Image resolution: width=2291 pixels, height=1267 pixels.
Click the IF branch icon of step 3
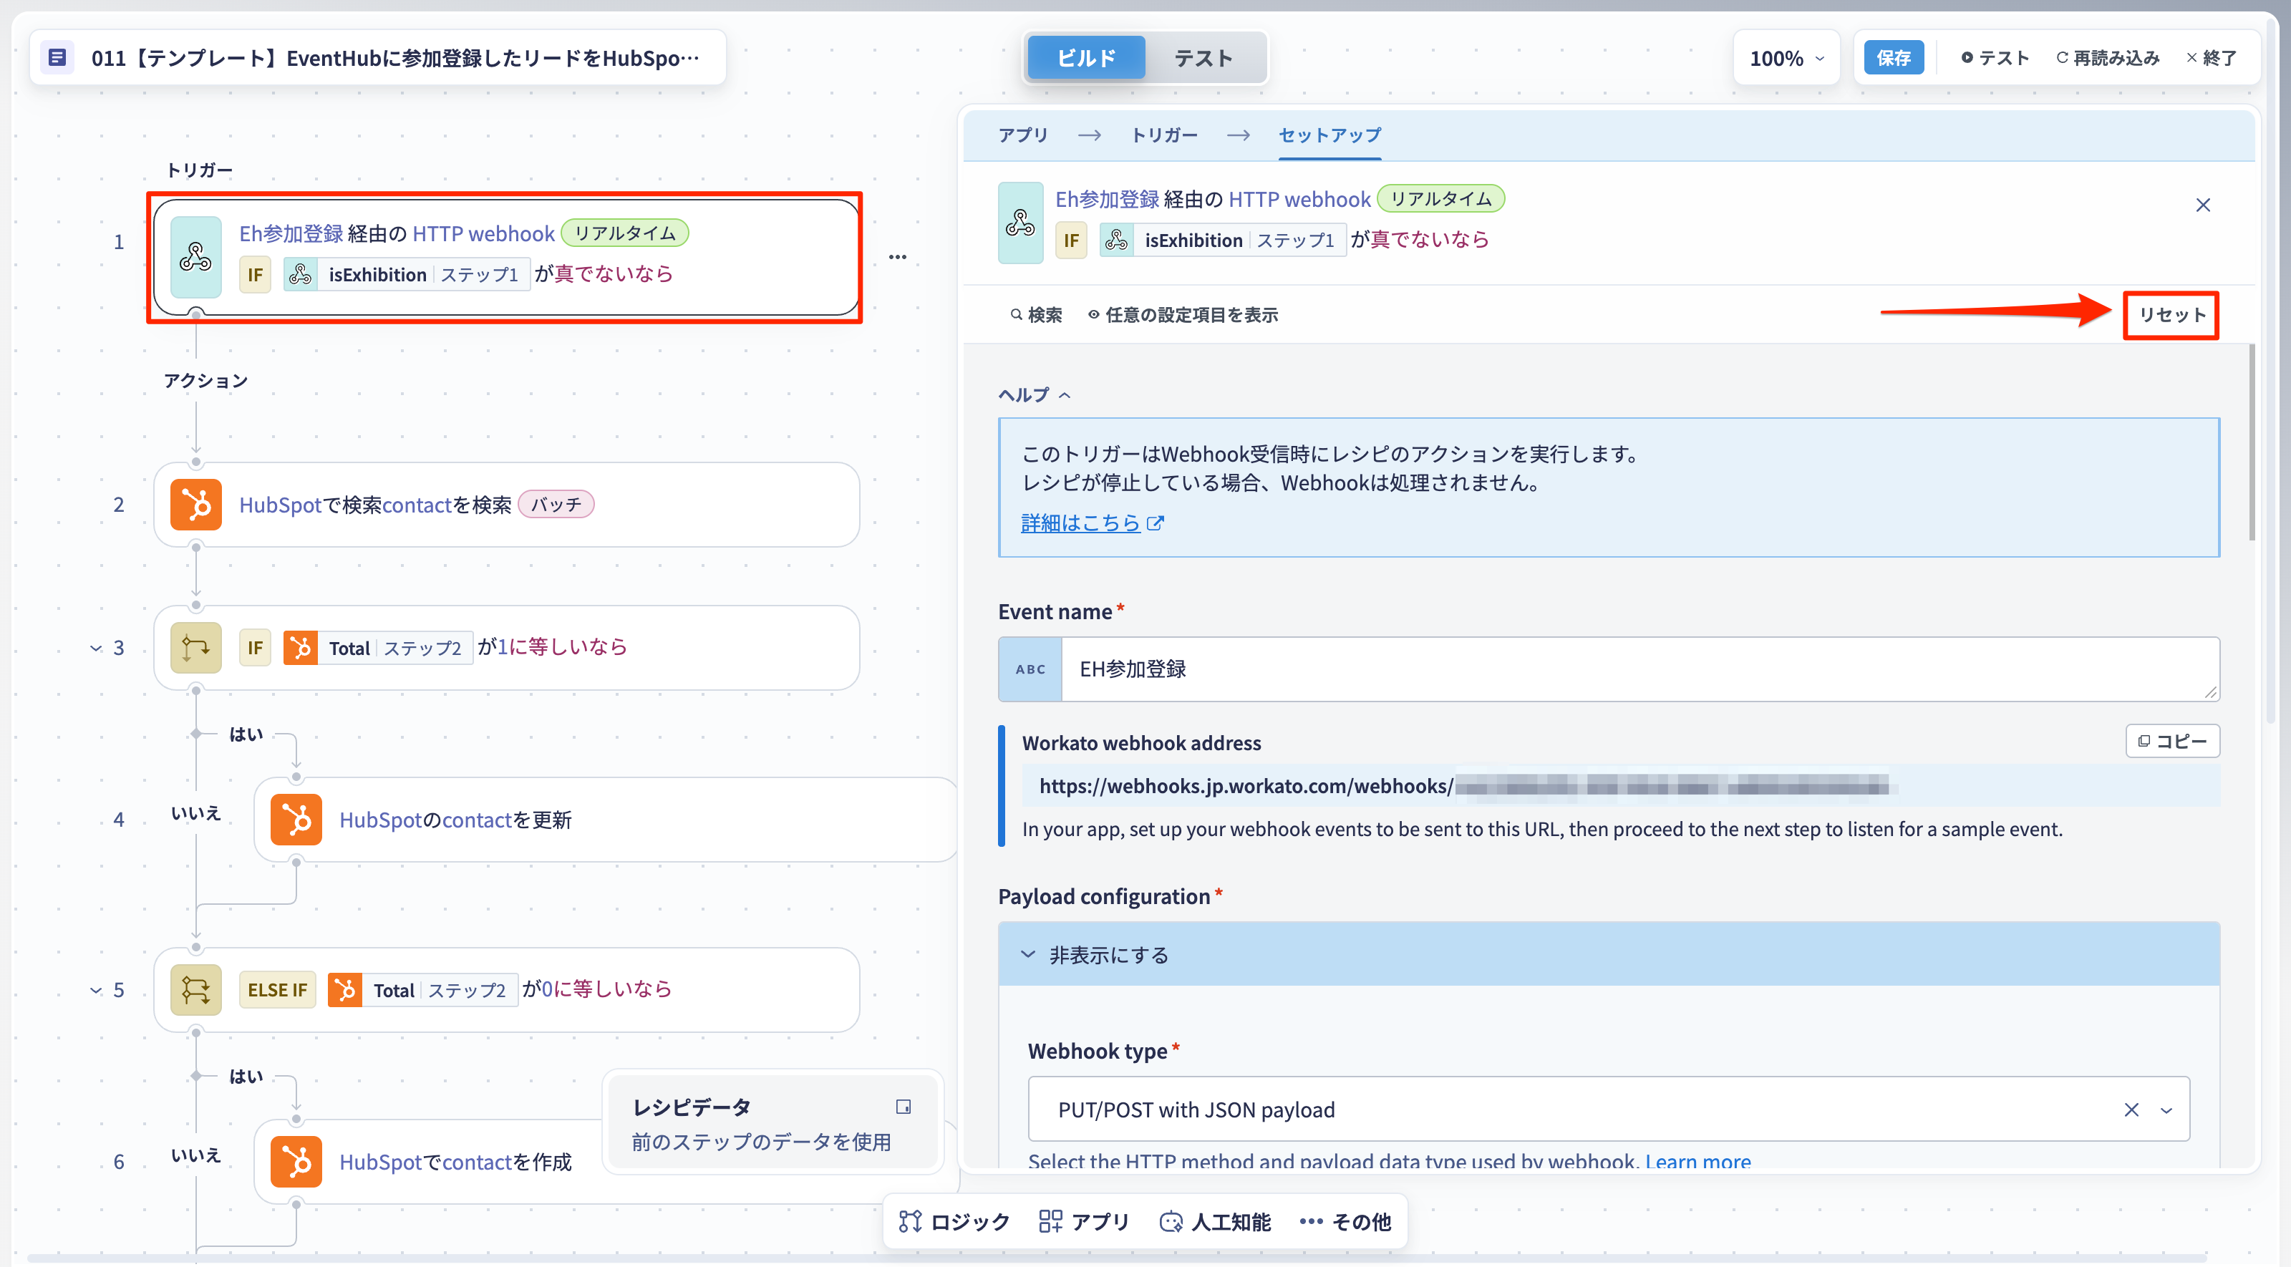(195, 647)
